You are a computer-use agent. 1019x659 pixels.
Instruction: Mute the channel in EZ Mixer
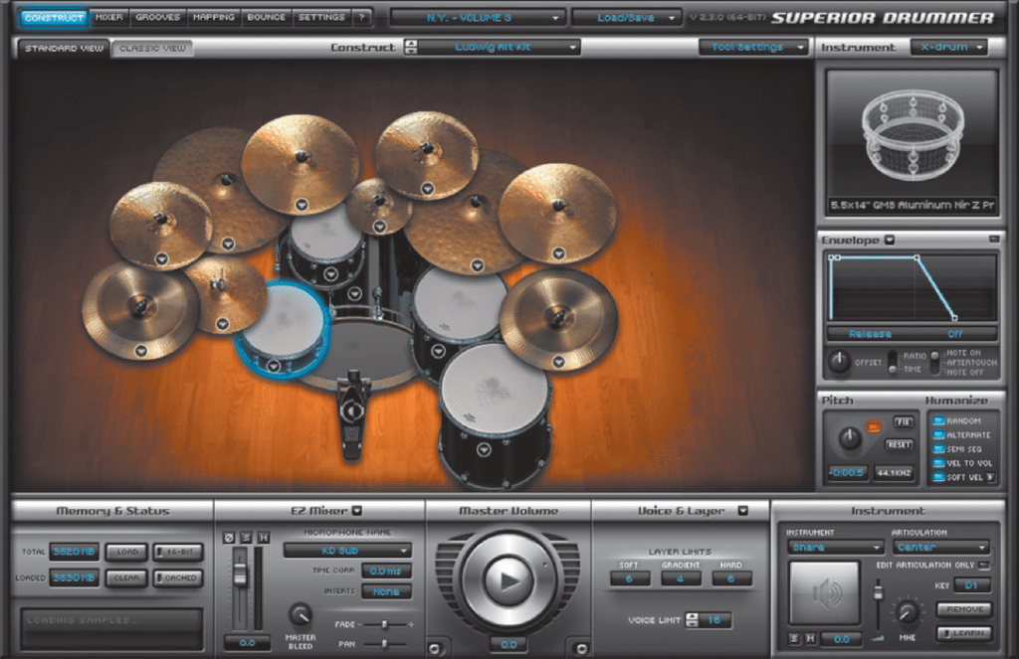(x=263, y=538)
